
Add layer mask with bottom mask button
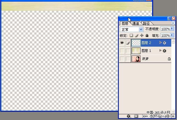click(136, 116)
